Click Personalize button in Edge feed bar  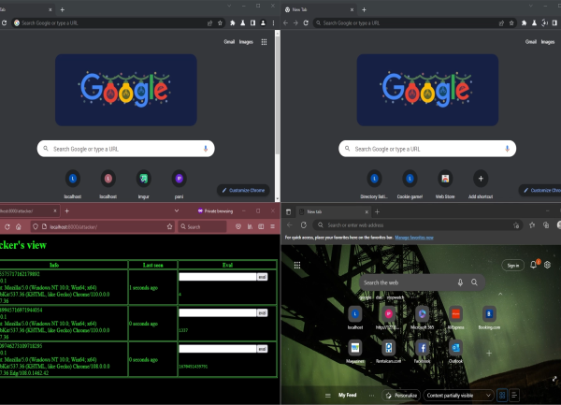(401, 396)
